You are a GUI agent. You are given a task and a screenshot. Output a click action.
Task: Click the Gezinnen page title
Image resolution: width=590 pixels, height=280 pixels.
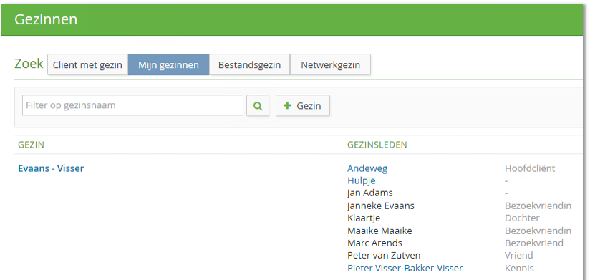tap(46, 19)
